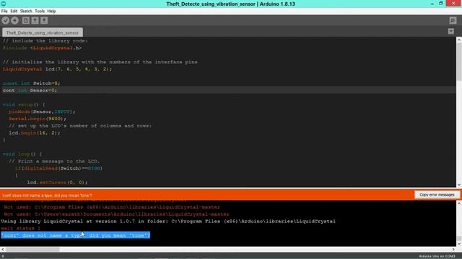Open the tab options dropdown arrow
Screen dimensions: 462x259
coord(451,31)
